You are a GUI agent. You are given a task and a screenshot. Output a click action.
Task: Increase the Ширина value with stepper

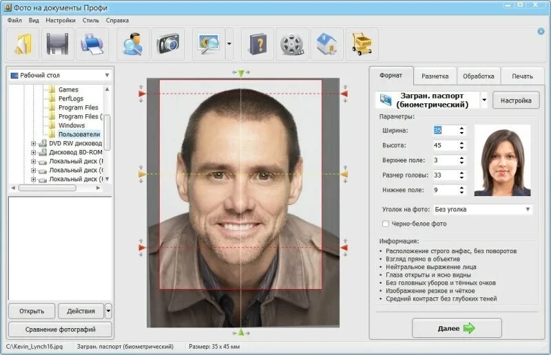pyautogui.click(x=461, y=128)
